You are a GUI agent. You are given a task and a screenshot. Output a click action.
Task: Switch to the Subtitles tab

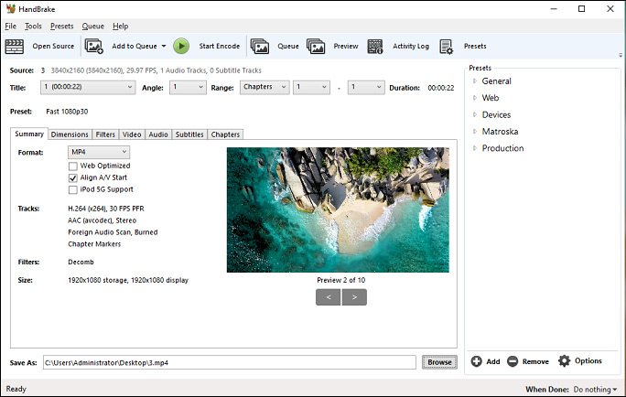(x=189, y=134)
